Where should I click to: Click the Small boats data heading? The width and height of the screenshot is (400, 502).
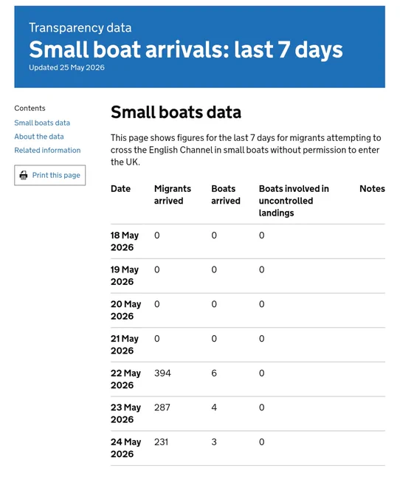[x=176, y=112]
